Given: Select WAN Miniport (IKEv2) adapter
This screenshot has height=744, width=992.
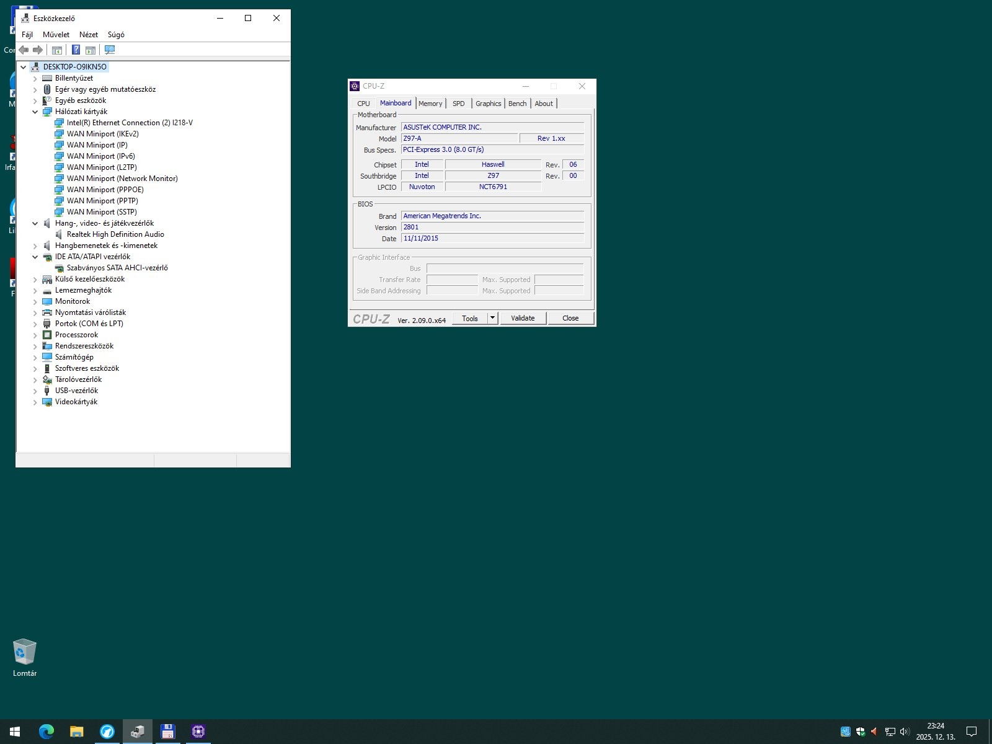Looking at the screenshot, I should coord(103,134).
